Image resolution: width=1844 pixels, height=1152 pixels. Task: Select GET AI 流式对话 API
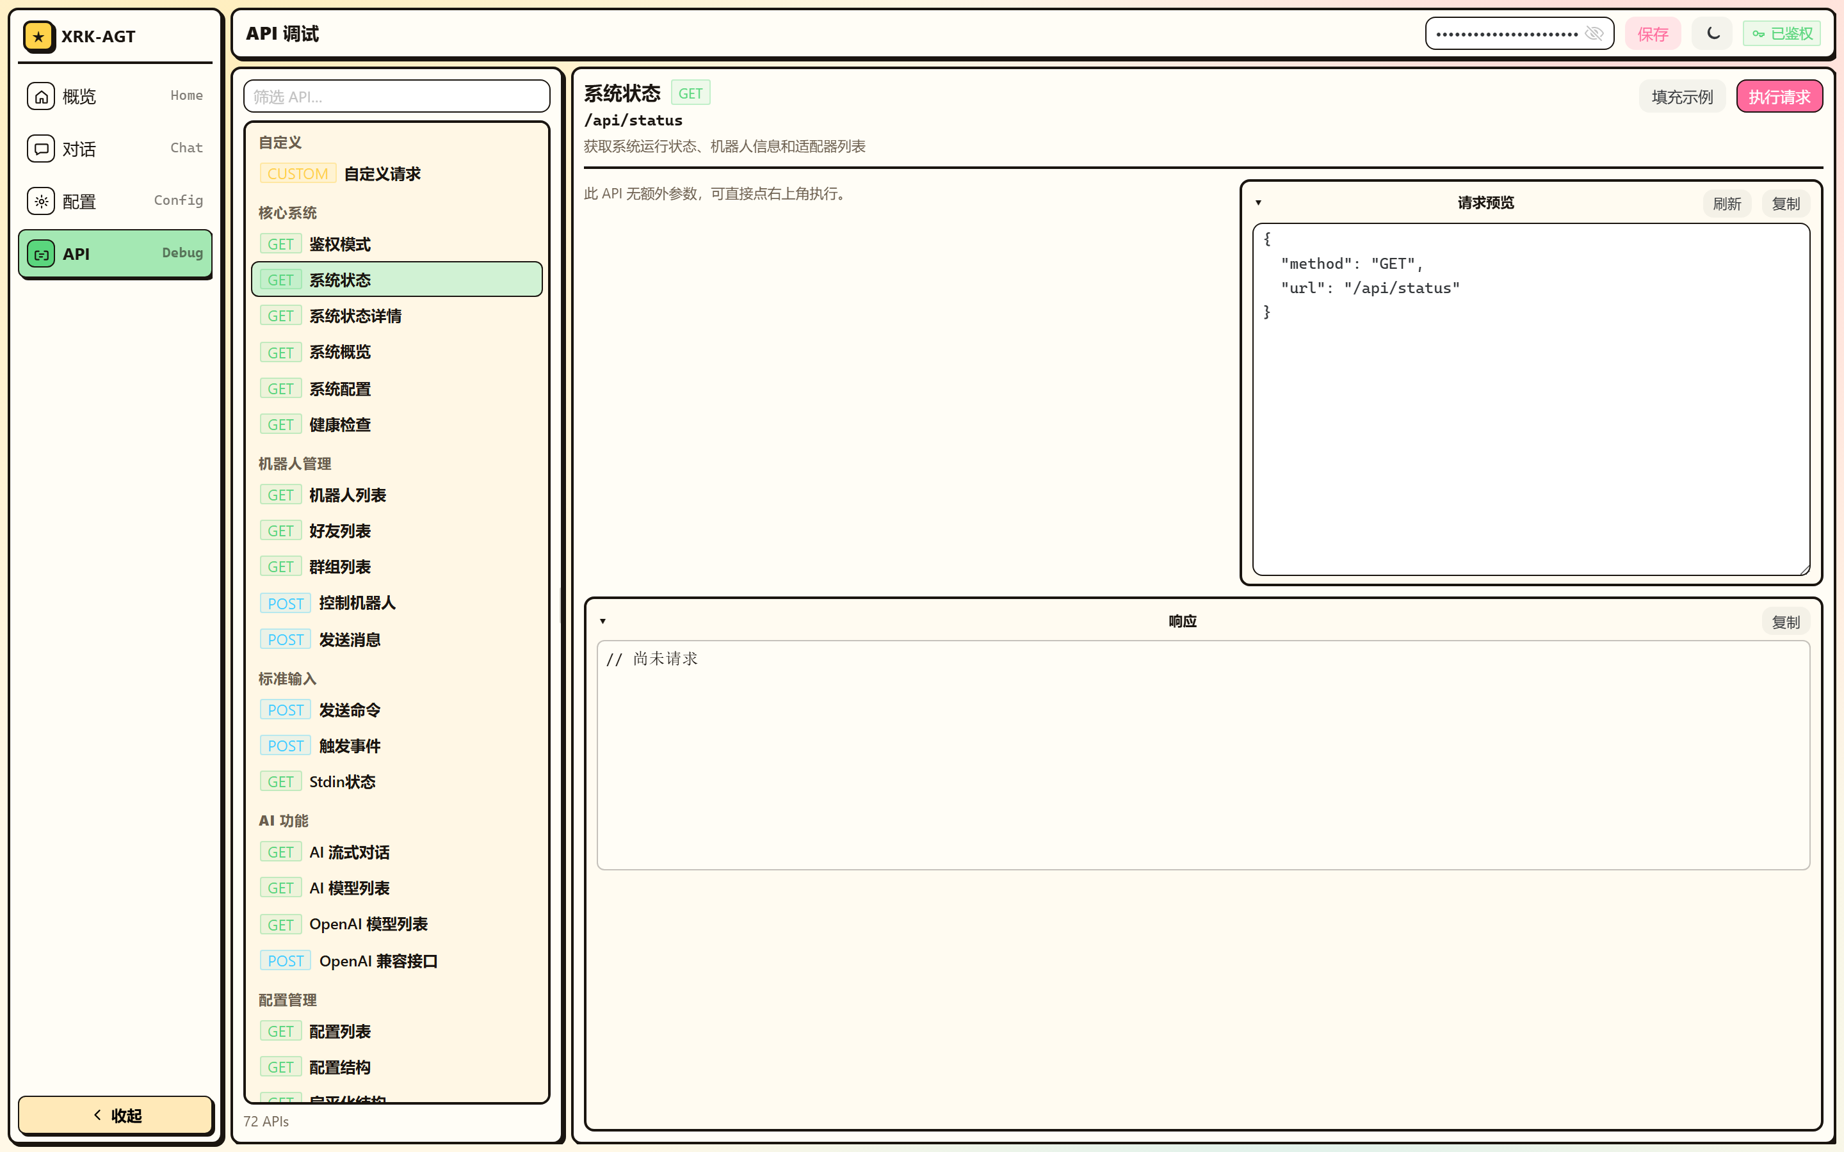tap(396, 852)
